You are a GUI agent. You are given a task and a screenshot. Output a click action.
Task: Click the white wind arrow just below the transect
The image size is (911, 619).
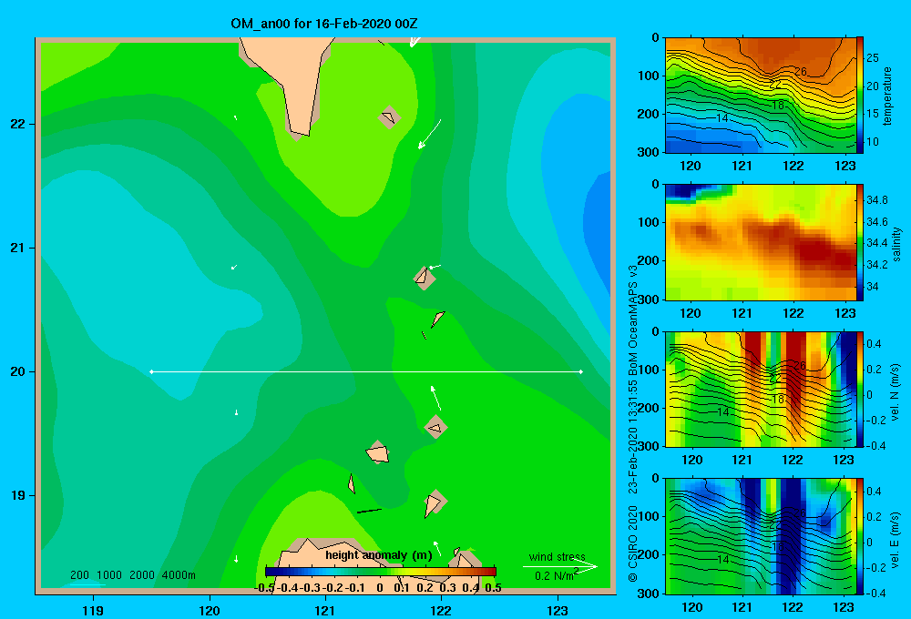click(435, 398)
